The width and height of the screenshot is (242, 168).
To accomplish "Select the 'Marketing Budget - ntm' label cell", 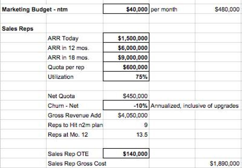I will pyautogui.click(x=35, y=10).
